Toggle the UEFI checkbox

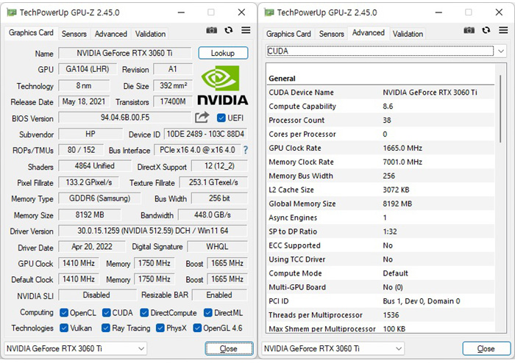click(x=221, y=118)
